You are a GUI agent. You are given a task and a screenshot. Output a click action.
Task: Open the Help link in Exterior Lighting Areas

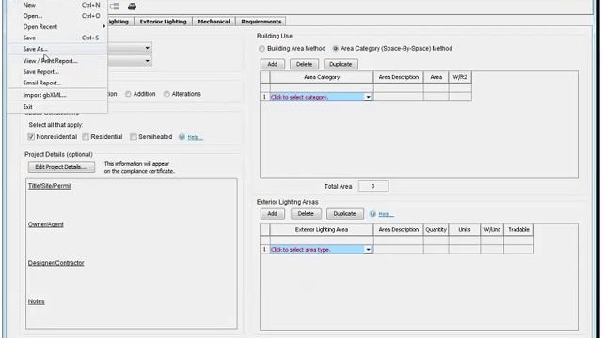(x=387, y=214)
